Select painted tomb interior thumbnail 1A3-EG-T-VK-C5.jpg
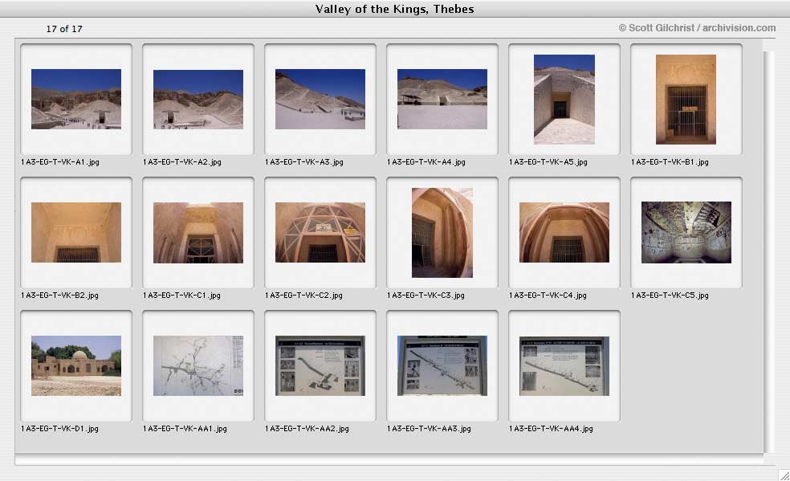This screenshot has width=790, height=481. (x=686, y=232)
